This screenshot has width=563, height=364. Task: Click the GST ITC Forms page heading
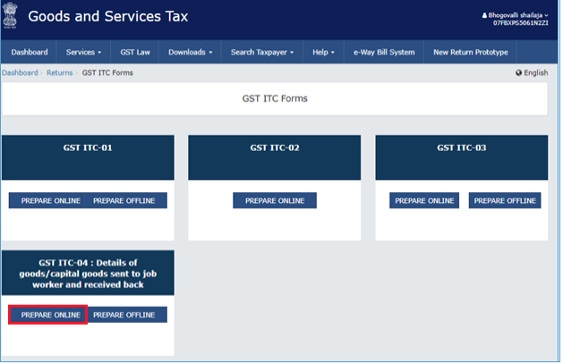click(x=275, y=98)
